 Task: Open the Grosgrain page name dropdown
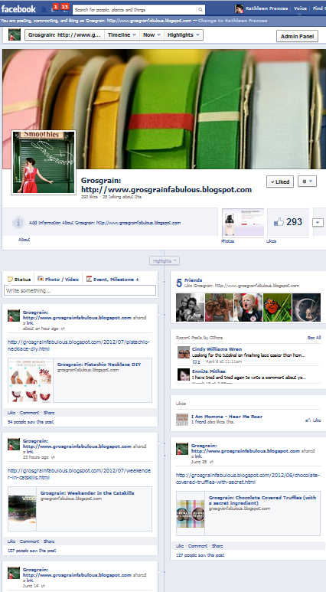pyautogui.click(x=64, y=34)
